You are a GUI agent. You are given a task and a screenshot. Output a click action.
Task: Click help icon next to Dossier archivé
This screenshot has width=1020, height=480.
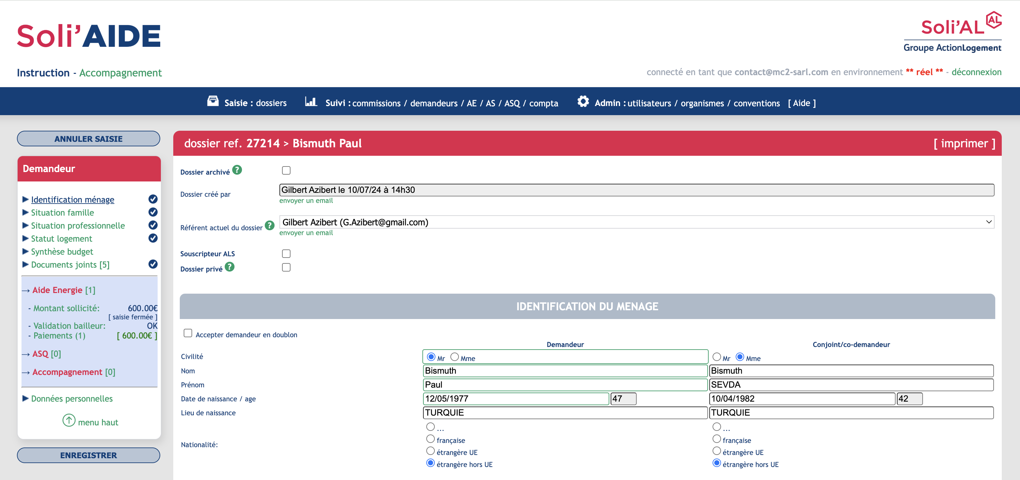click(x=237, y=170)
